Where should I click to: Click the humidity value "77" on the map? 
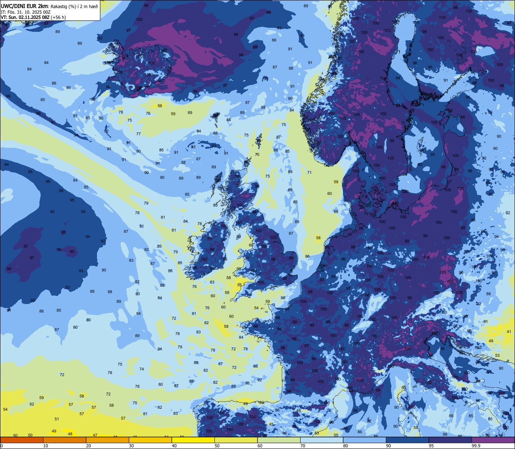point(138,134)
